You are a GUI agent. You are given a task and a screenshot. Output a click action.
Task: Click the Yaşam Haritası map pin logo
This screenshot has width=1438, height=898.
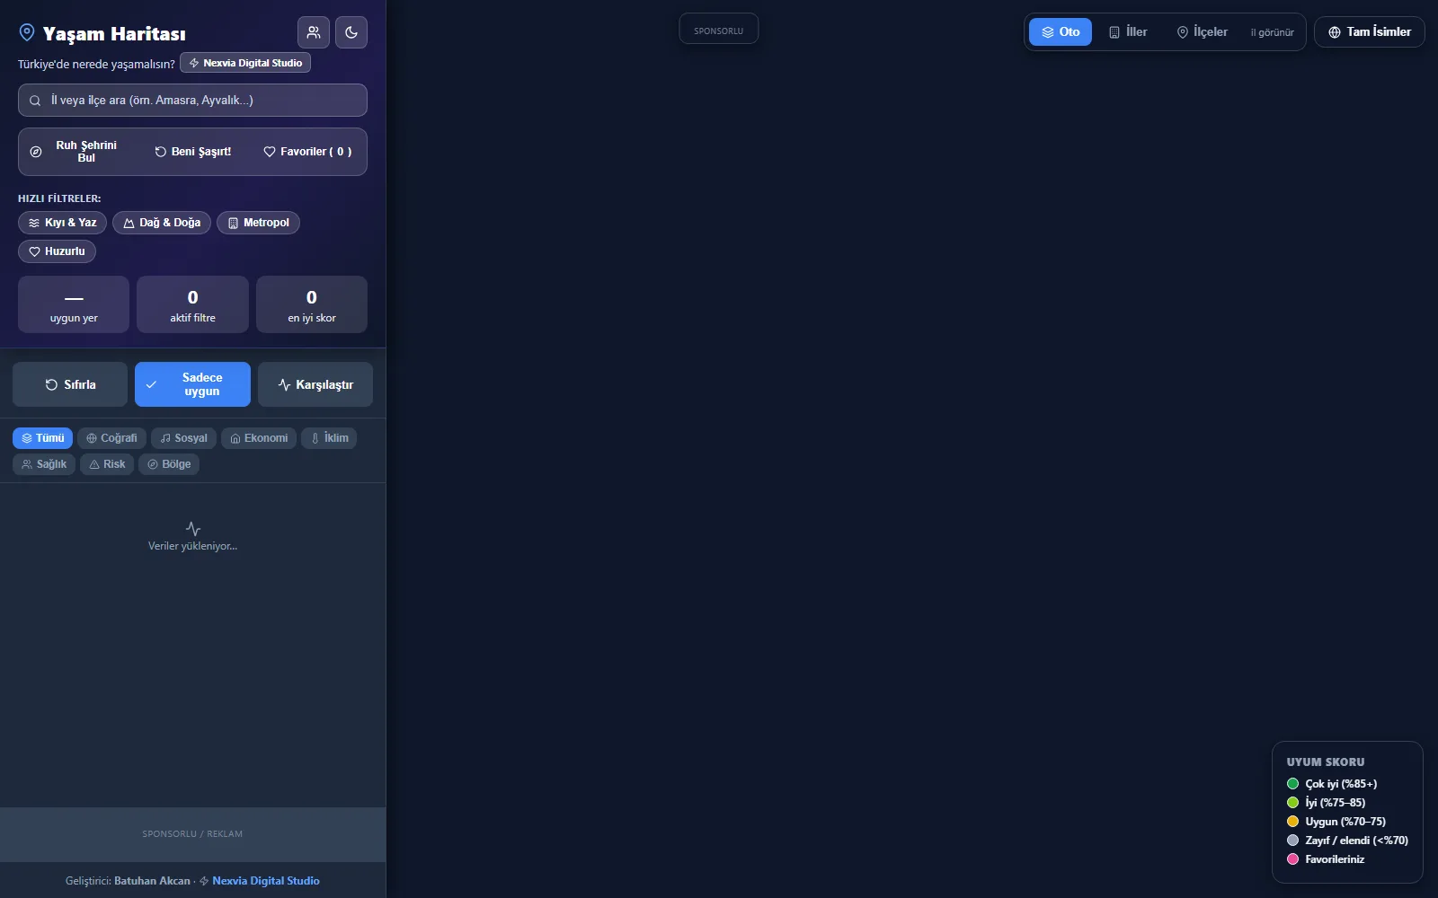[27, 32]
